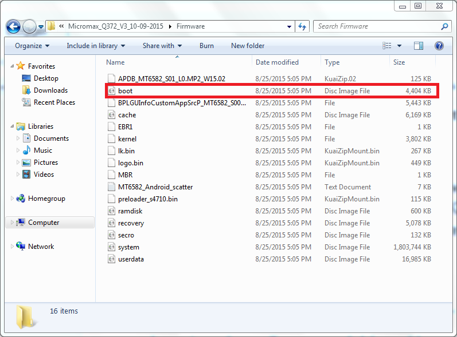
Task: Select Homegroup in navigation pane
Action: pyautogui.click(x=46, y=199)
